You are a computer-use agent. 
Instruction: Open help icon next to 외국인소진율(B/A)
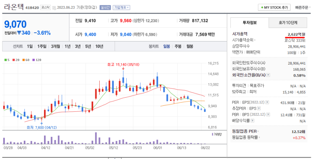268,75
